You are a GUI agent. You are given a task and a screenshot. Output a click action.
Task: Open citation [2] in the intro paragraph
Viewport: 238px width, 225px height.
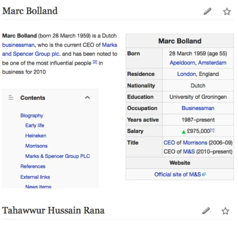tap(95, 62)
